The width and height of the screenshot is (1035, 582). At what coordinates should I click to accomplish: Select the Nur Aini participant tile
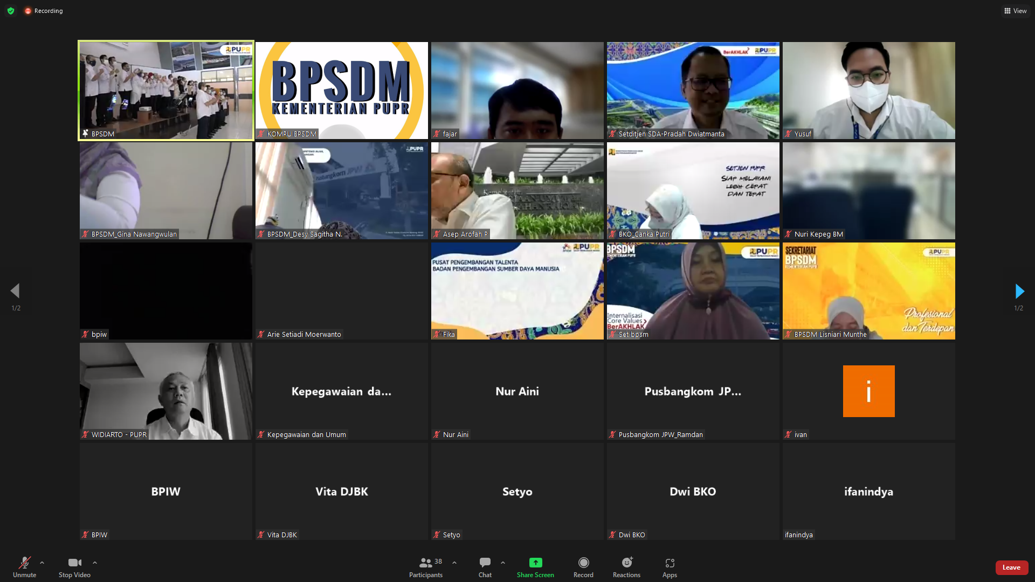[517, 391]
